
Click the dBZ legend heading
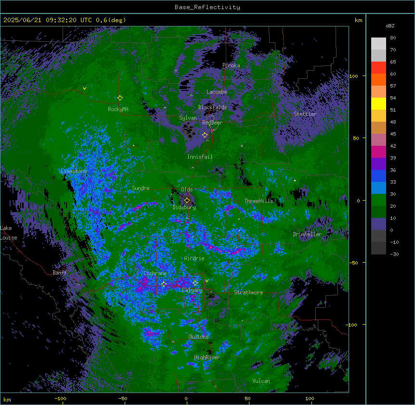point(390,25)
